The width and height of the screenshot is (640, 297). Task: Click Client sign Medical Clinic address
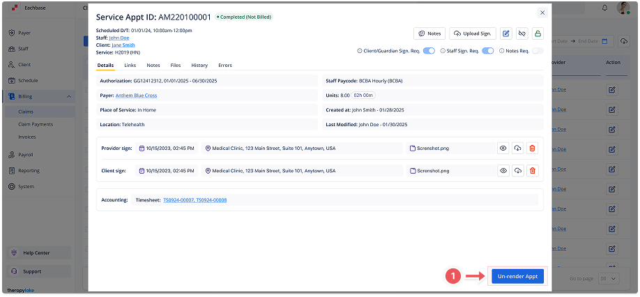273,171
